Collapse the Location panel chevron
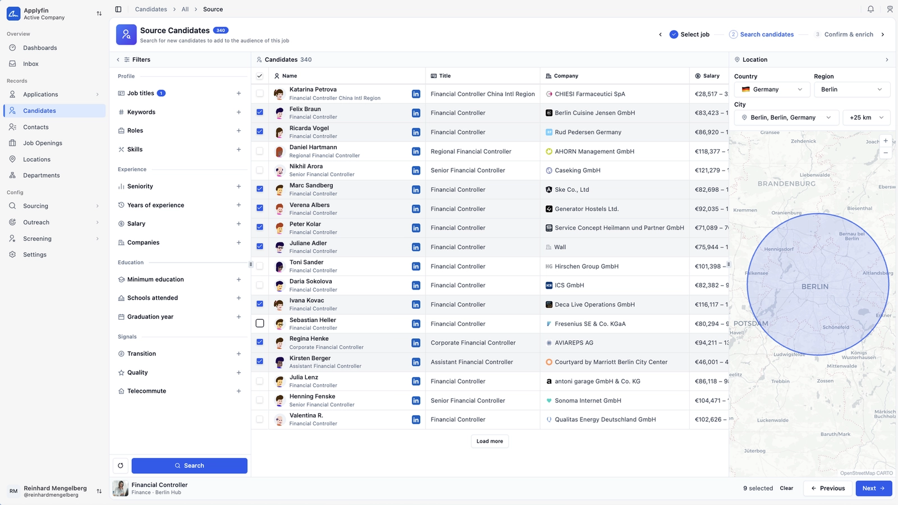The width and height of the screenshot is (898, 505). 887,59
